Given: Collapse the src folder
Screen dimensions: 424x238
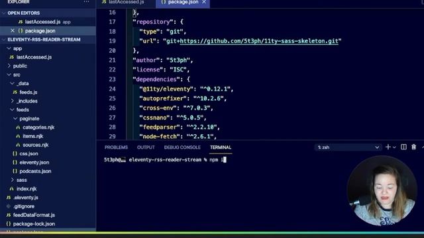Looking at the screenshot, I should coord(9,75).
